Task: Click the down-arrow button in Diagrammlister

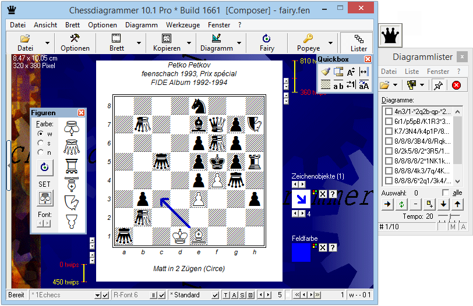Action: coord(443,205)
